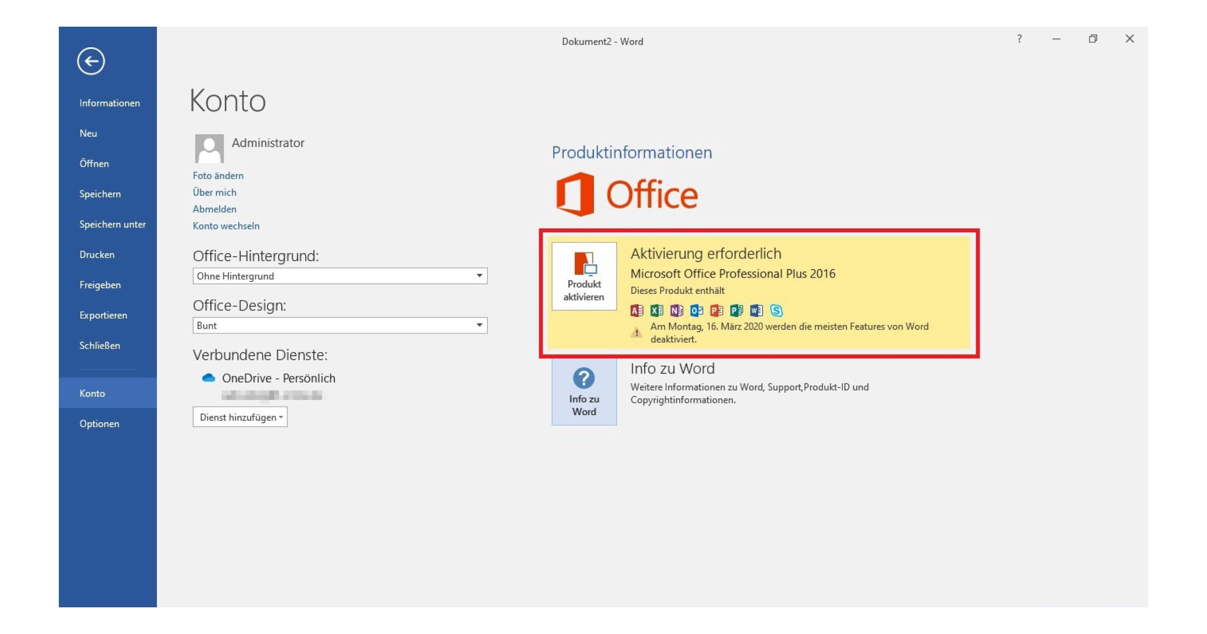This screenshot has width=1207, height=634.
Task: Click the PowerPoint app icon
Action: pos(717,310)
